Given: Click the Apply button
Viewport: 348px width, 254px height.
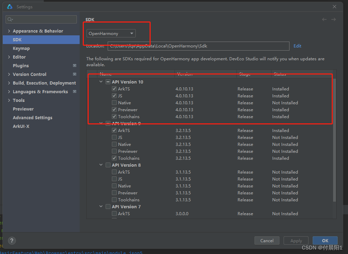Looking at the screenshot, I should coord(296,240).
